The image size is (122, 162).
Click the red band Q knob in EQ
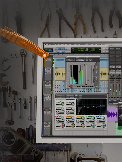coord(63,118)
